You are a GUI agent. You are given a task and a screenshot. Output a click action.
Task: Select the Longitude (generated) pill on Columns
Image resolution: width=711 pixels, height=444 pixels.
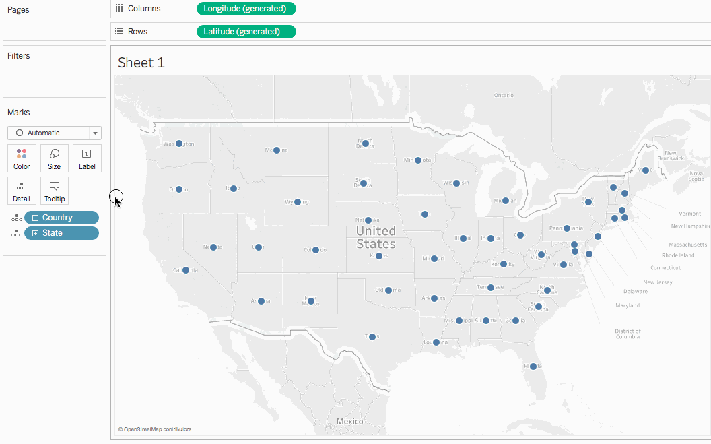pos(246,8)
